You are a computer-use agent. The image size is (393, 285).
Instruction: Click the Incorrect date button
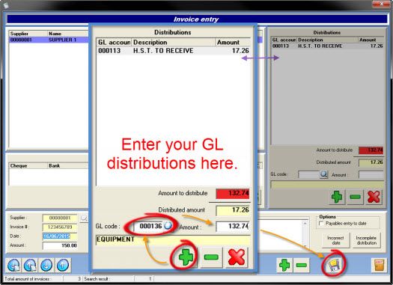click(x=335, y=240)
